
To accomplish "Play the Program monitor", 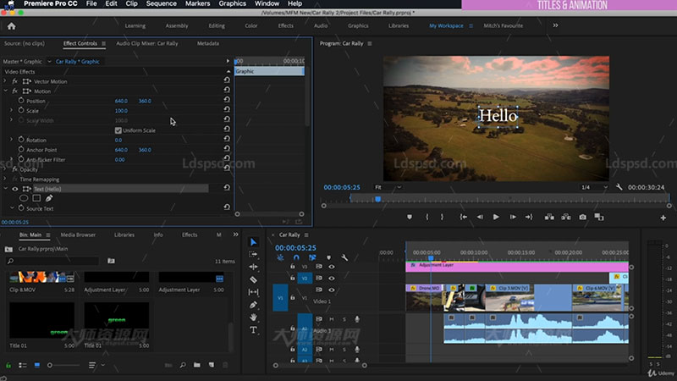I will click(x=496, y=217).
